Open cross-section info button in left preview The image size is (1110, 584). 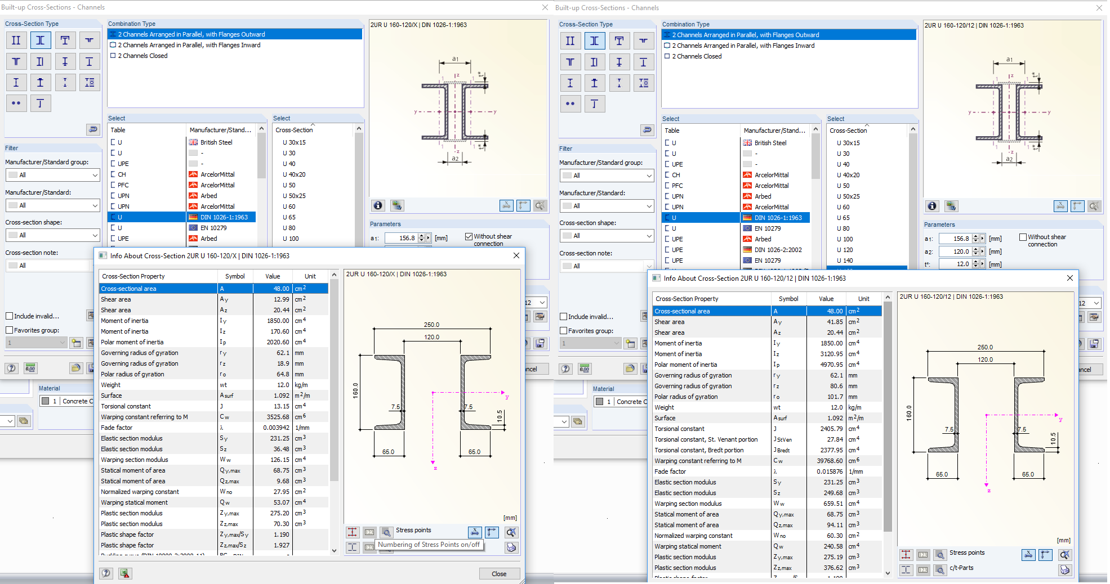click(378, 205)
